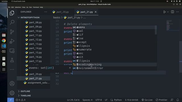
Task: Select Python interpreter 3.10.6 64-bit
Action: [131, 100]
